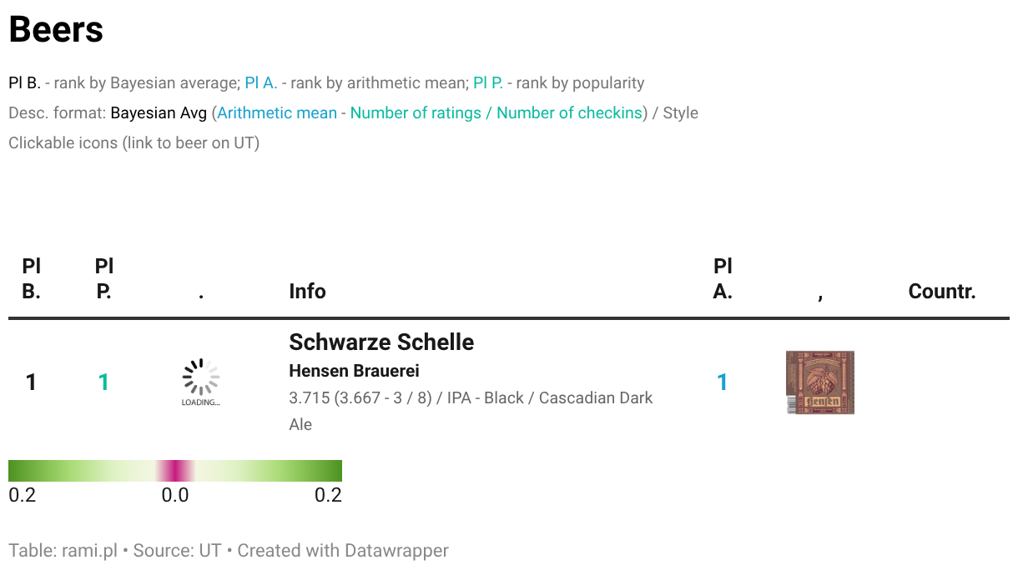Click the Created with Datawrapper footer text

point(343,551)
